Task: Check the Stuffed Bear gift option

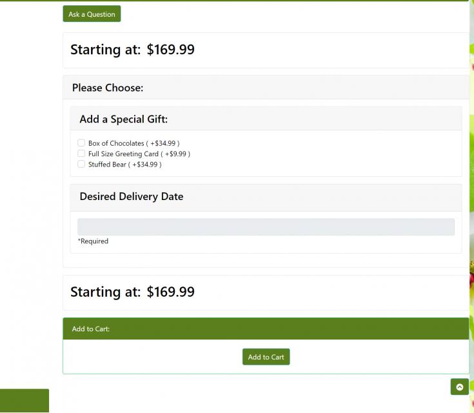Action: click(81, 164)
